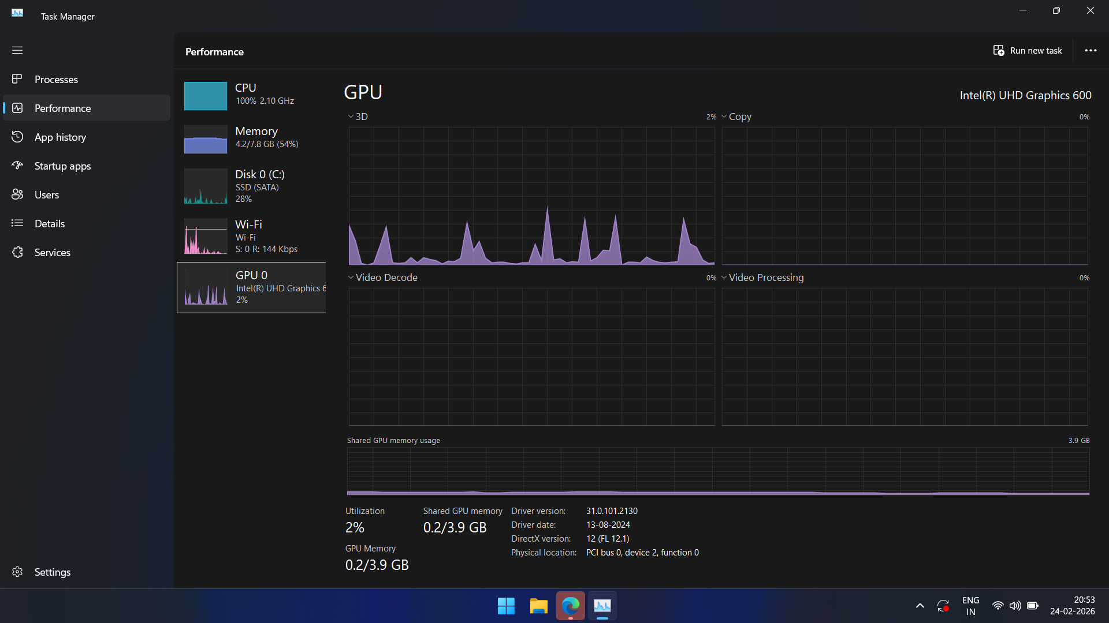Image resolution: width=1109 pixels, height=623 pixels.
Task: Open the Details list icon
Action: coord(17,223)
